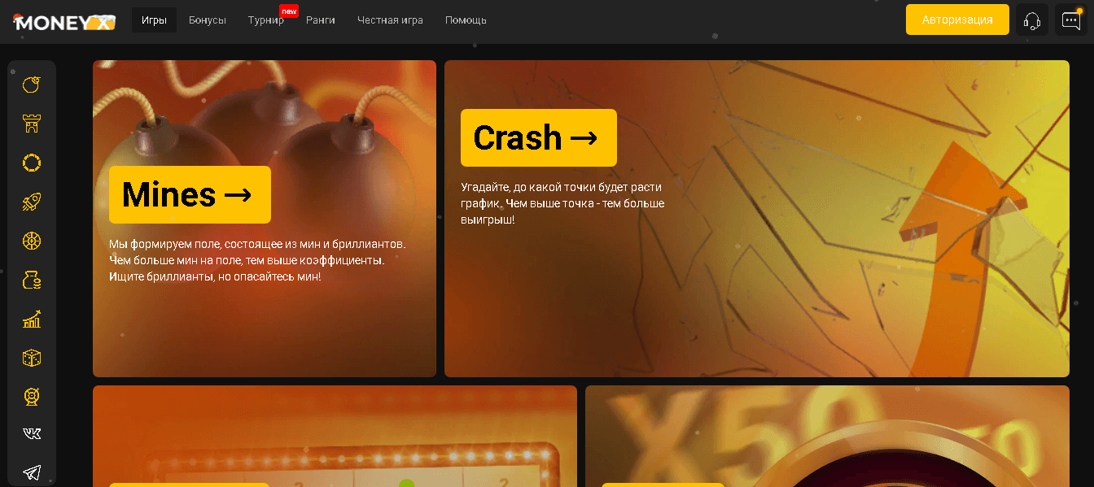Select the rising bar chart icon
The width and height of the screenshot is (1094, 487).
32,320
